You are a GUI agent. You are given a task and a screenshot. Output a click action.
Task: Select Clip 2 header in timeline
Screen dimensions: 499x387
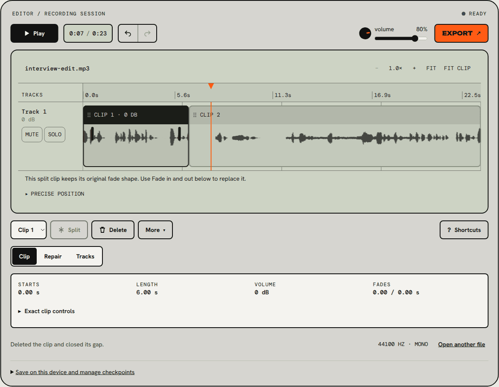(335, 114)
